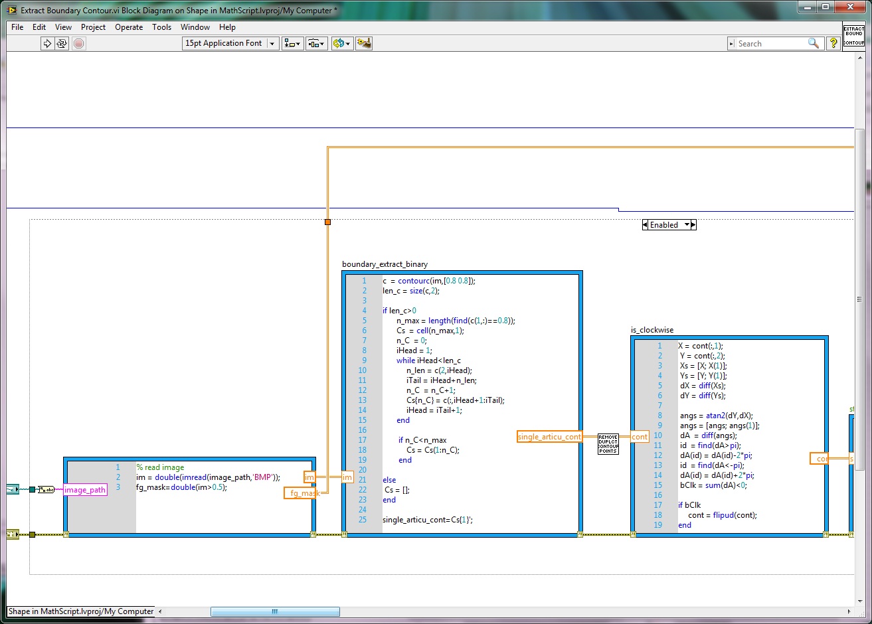Select the image_path input terminal
The width and height of the screenshot is (872, 624).
tap(85, 490)
